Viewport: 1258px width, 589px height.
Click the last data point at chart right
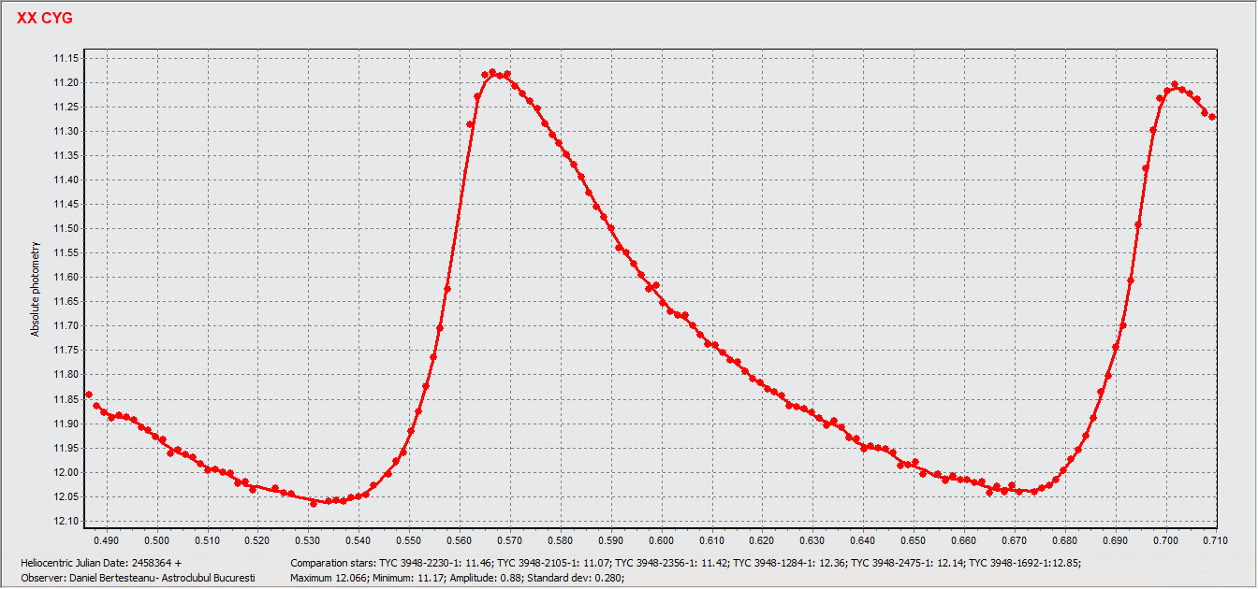click(x=1212, y=117)
